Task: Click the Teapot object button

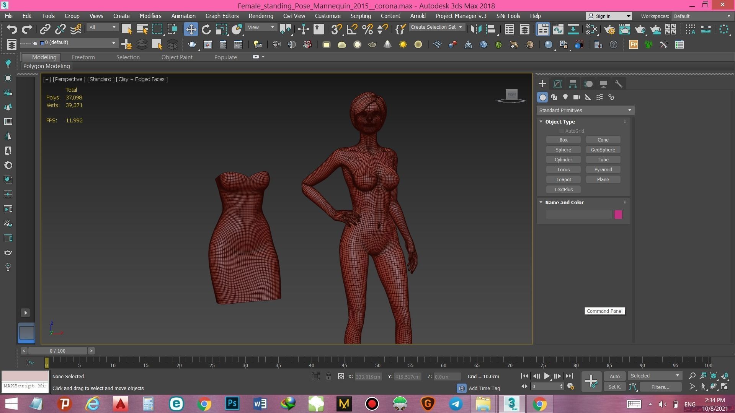Action: point(563,180)
